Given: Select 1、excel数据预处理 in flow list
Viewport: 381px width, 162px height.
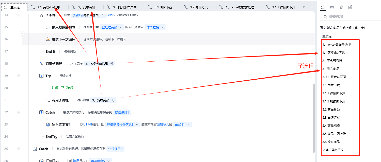Looking at the screenshot, I should 337,44.
